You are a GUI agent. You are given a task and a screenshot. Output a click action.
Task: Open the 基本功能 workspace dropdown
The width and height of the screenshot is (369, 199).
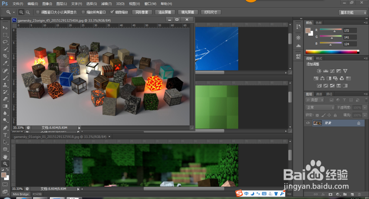click(352, 13)
